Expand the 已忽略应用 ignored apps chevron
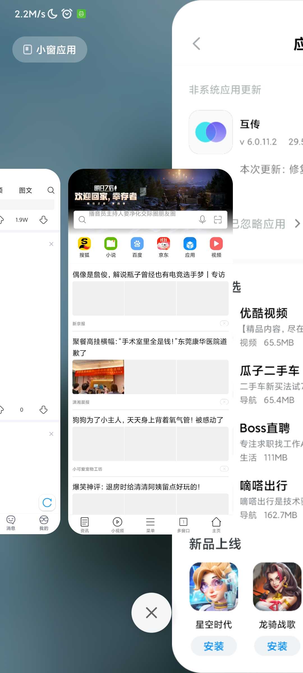Image resolution: width=303 pixels, height=673 pixels. coord(297,223)
